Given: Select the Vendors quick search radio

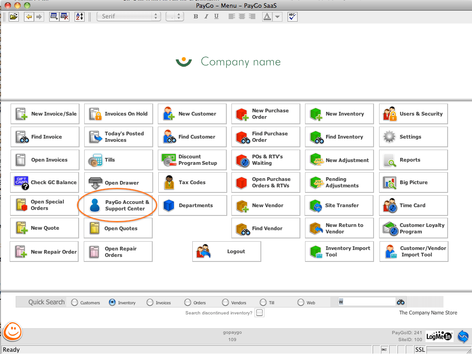Looking at the screenshot, I should pos(225,302).
